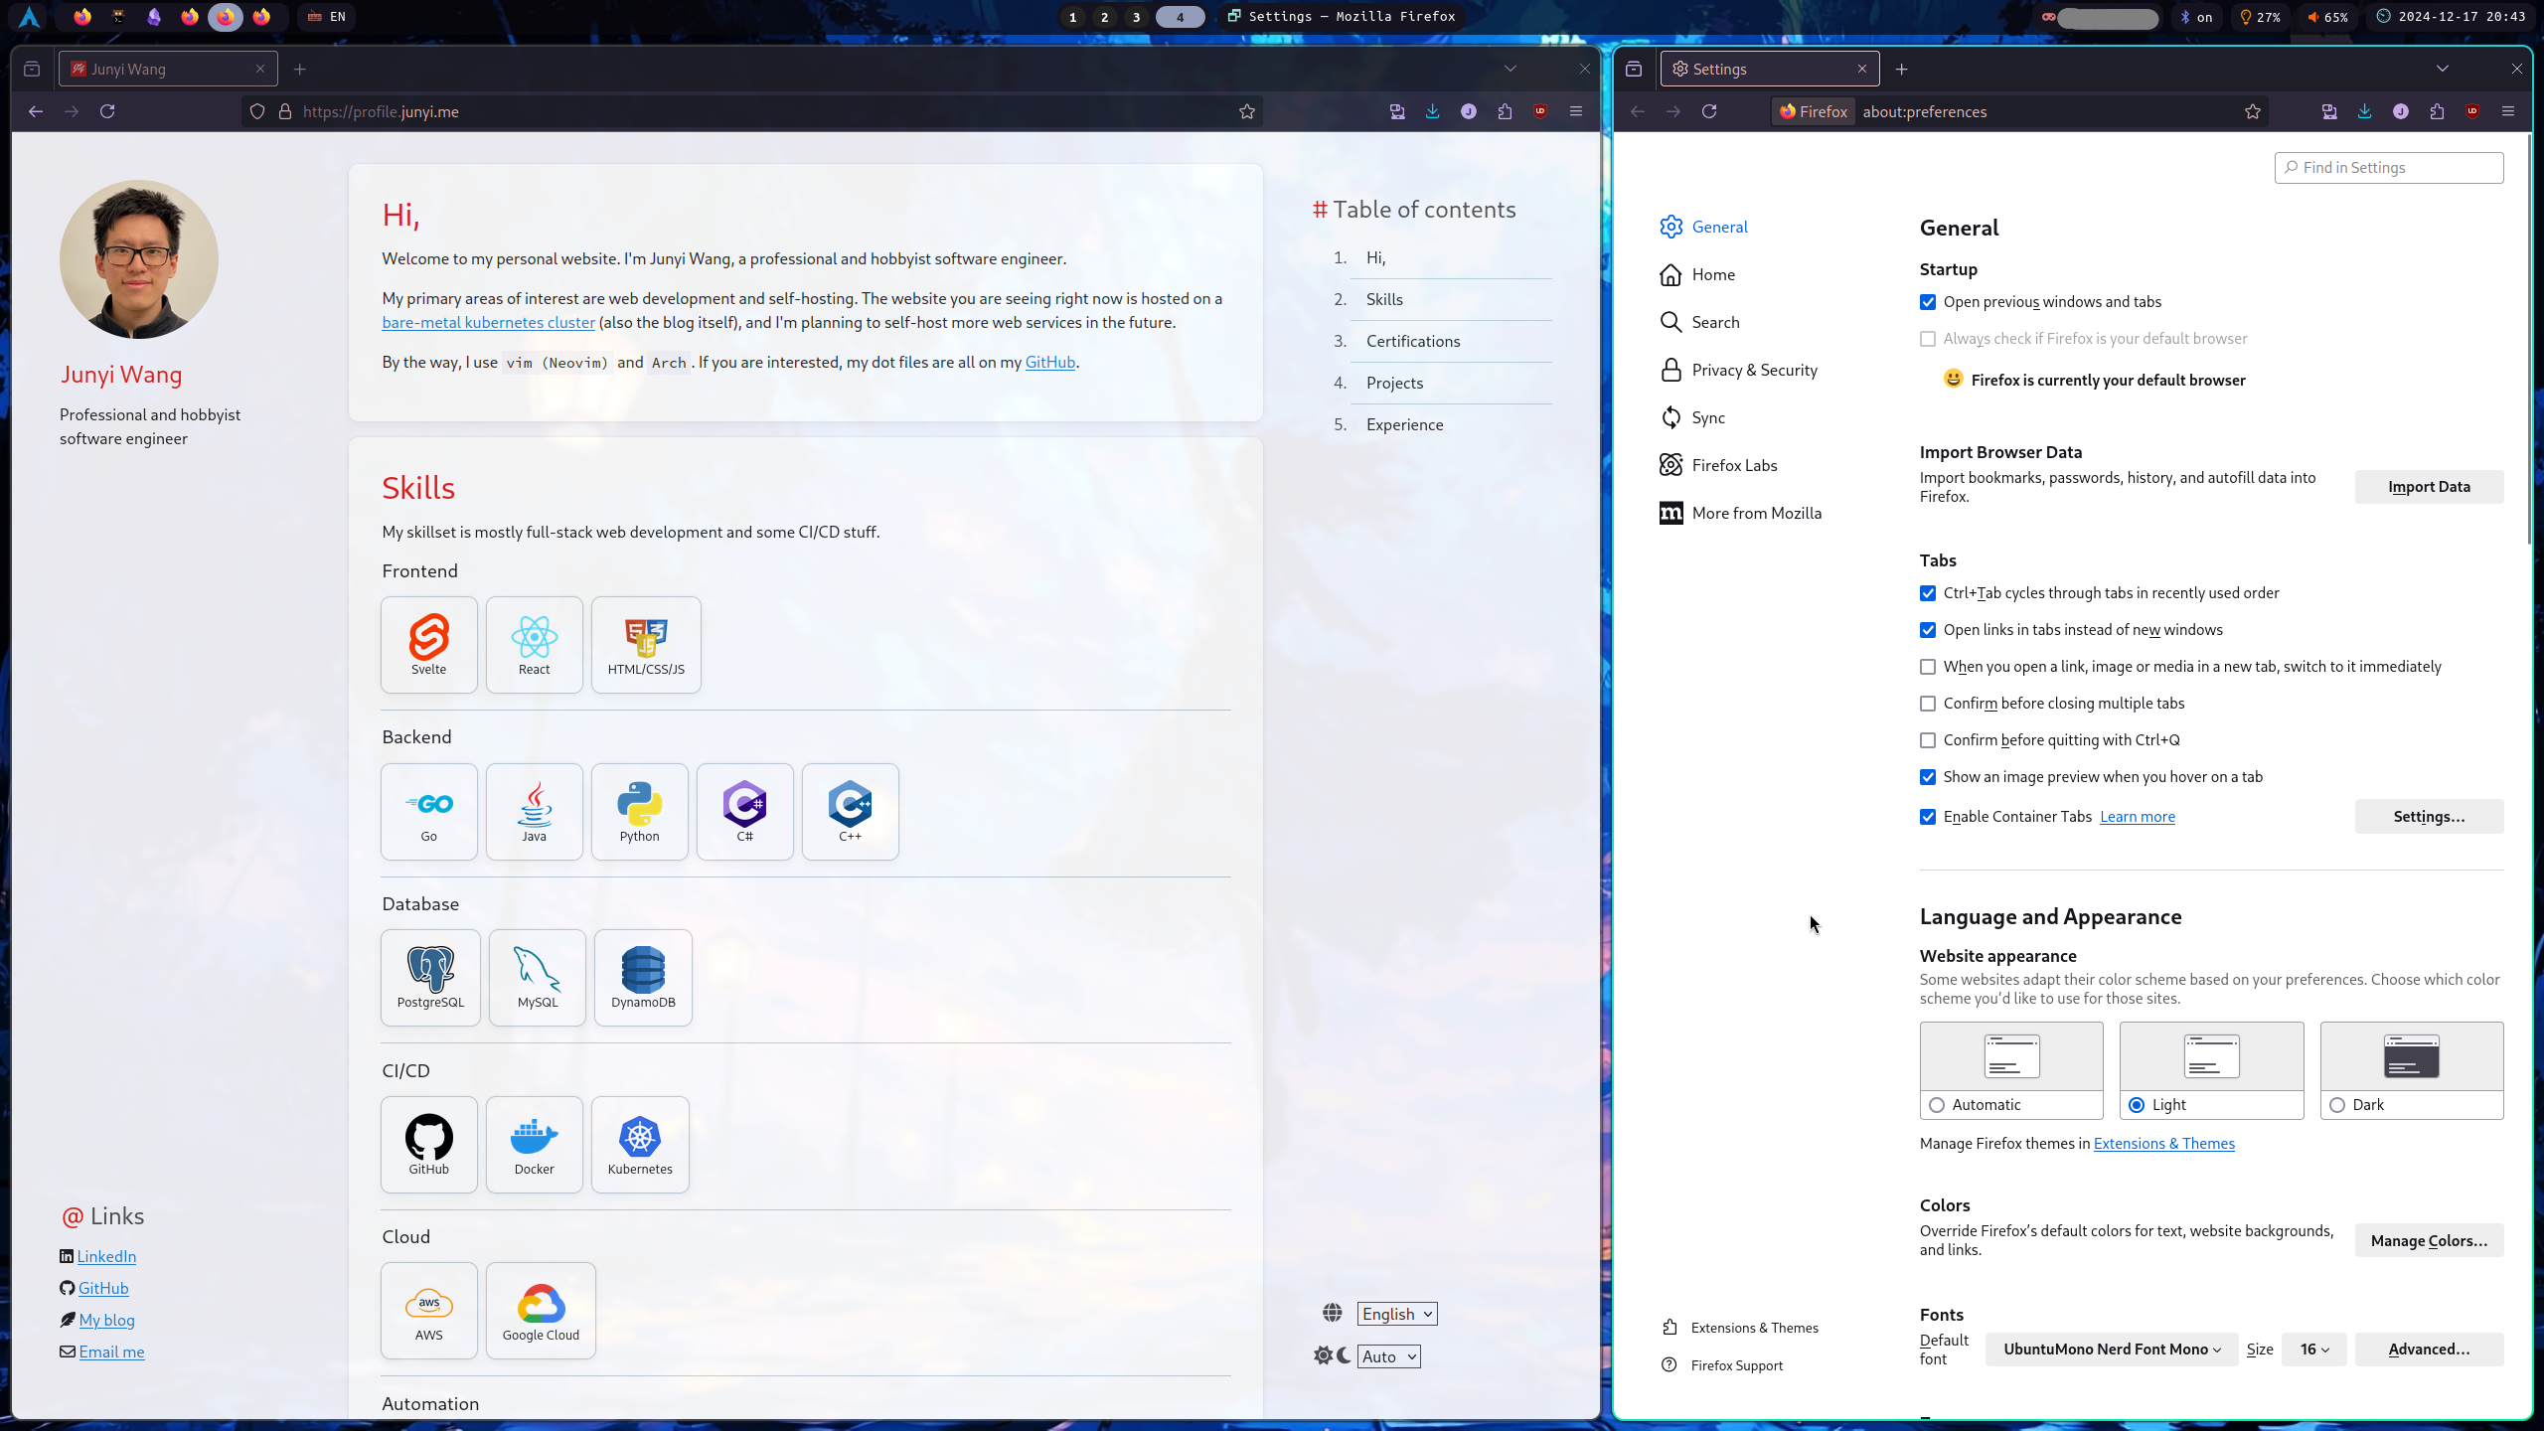This screenshot has width=2544, height=1431.
Task: Go back in the Junyi Wang window
Action: (x=36, y=111)
